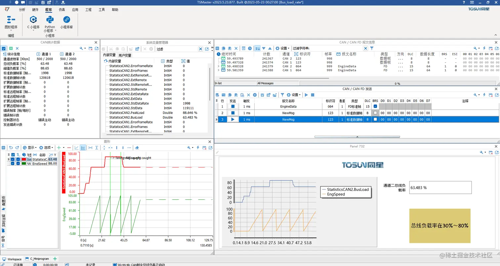Toggle first checkbox of the StatisticsCAN2 signal row
Image resolution: width=500 pixels, height=266 pixels.
13,159
